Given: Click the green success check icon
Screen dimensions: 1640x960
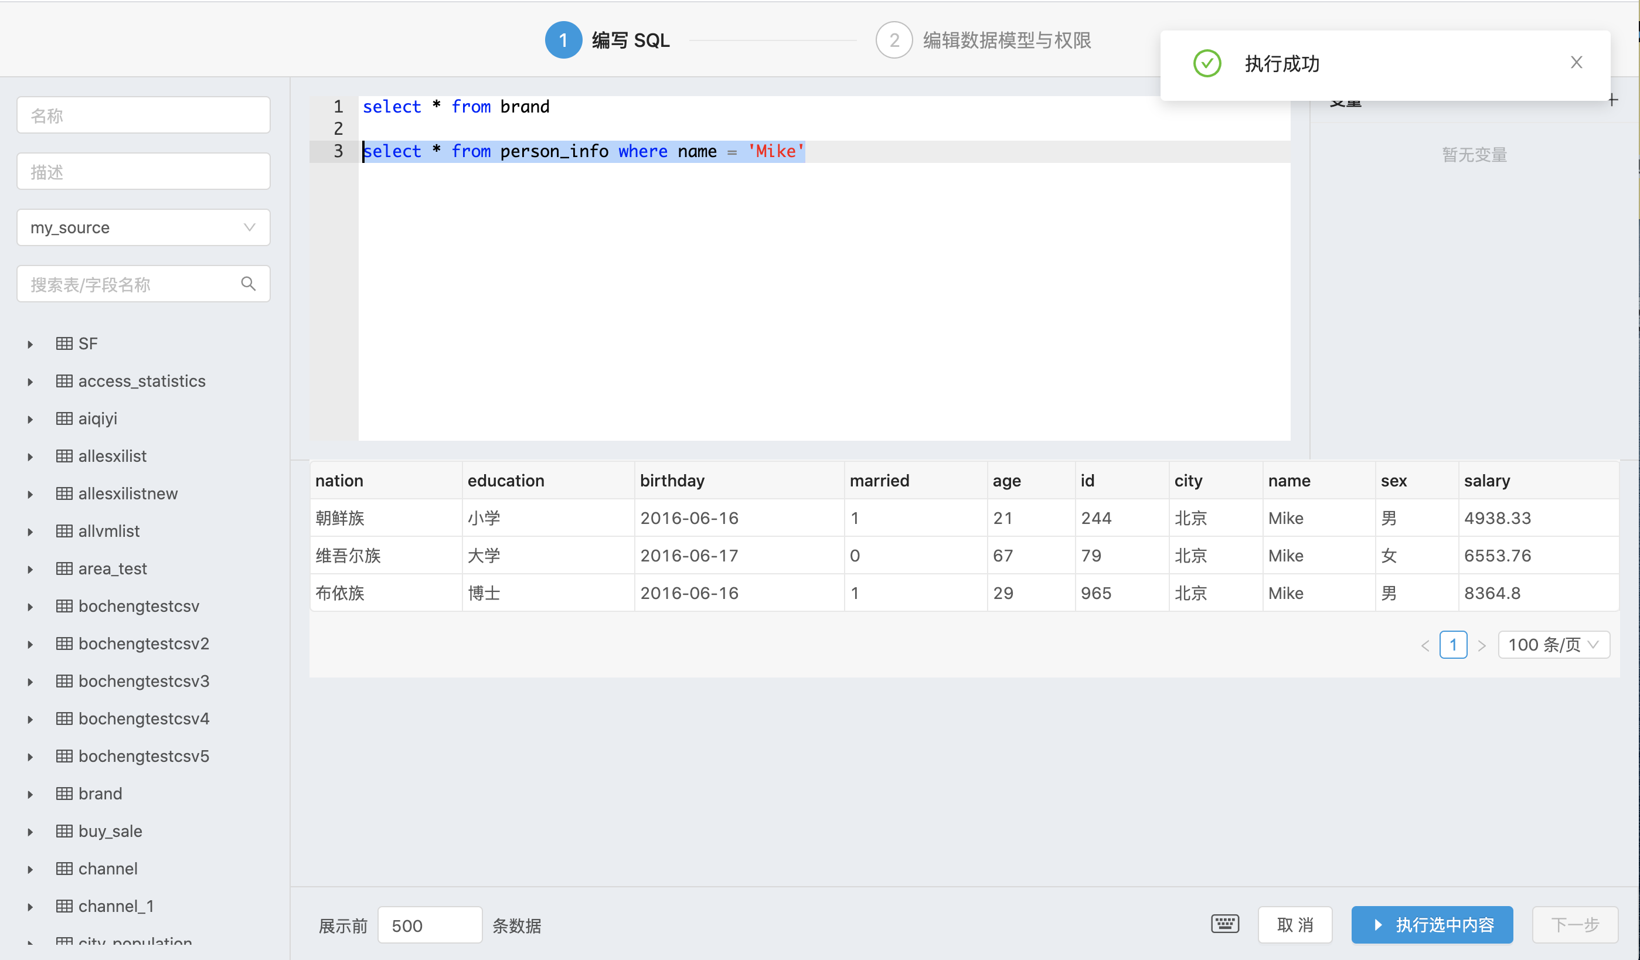Looking at the screenshot, I should click(1207, 64).
